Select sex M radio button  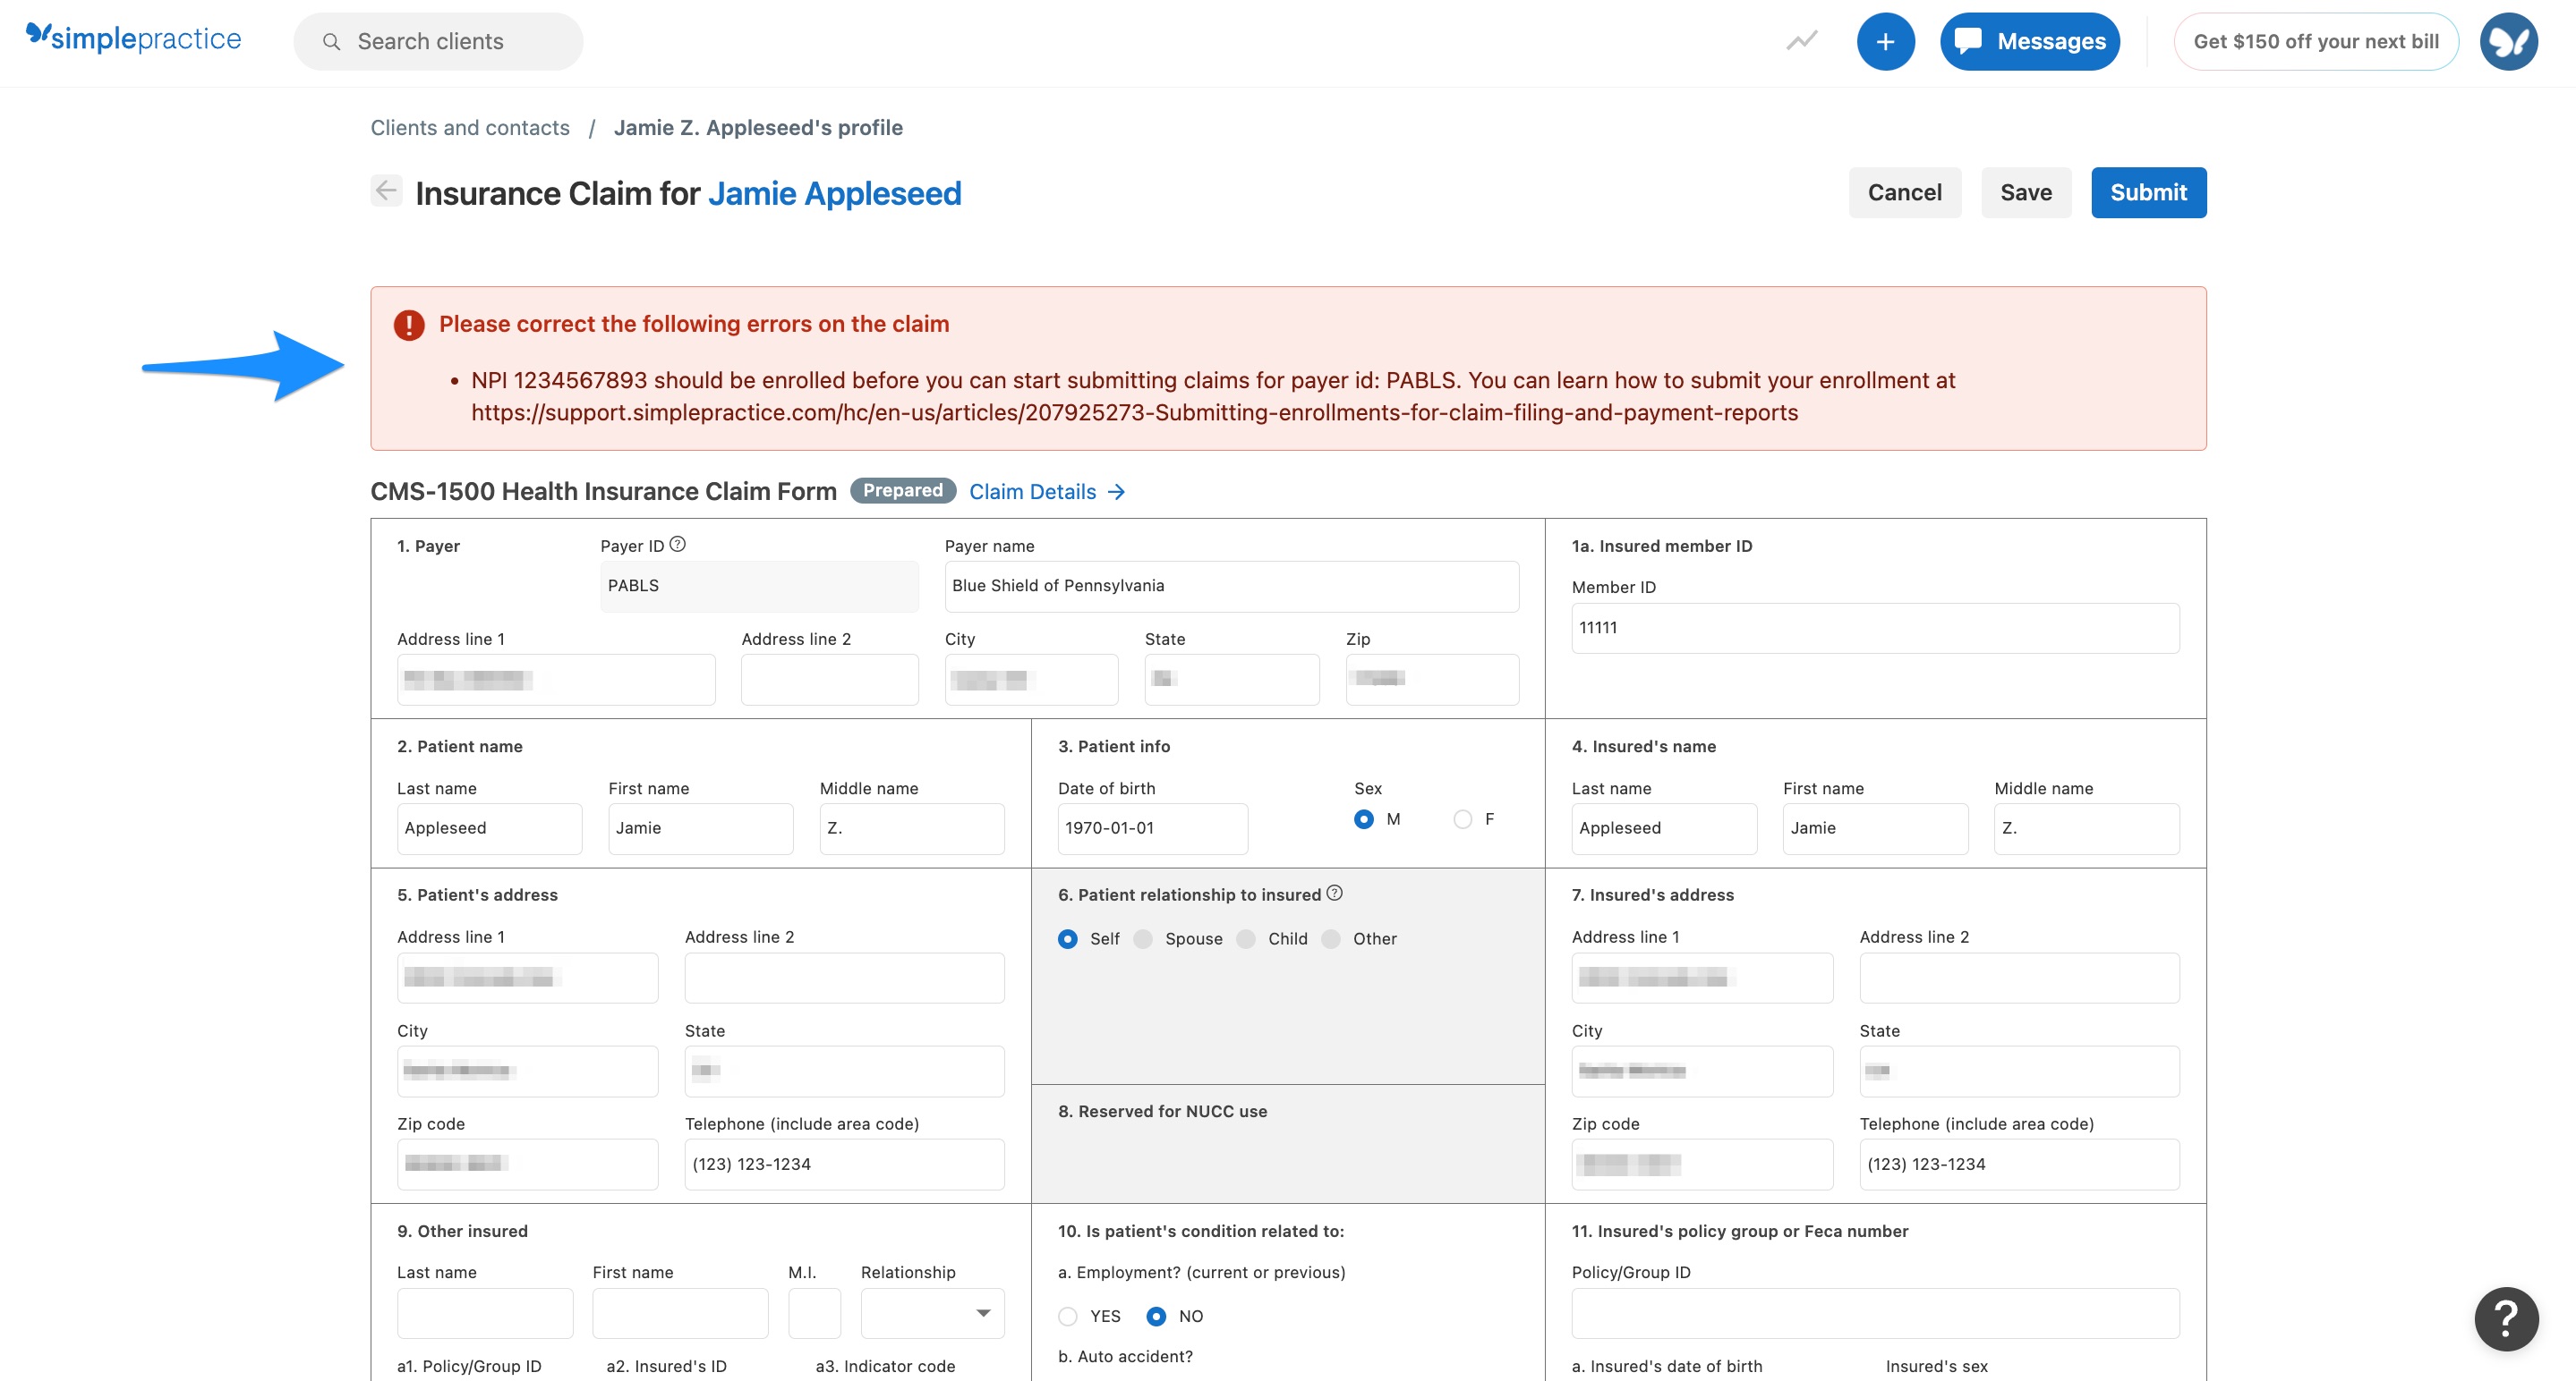pos(1363,818)
